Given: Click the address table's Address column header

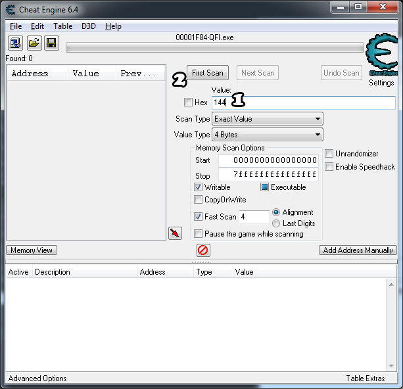Looking at the screenshot, I should pyautogui.click(x=166, y=272).
